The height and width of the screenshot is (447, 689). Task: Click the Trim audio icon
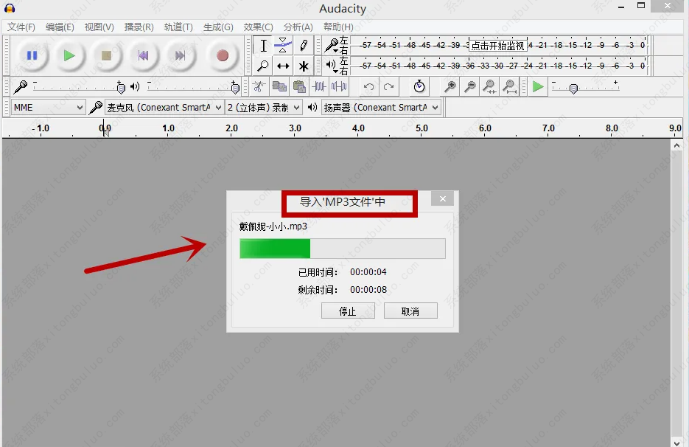(319, 87)
